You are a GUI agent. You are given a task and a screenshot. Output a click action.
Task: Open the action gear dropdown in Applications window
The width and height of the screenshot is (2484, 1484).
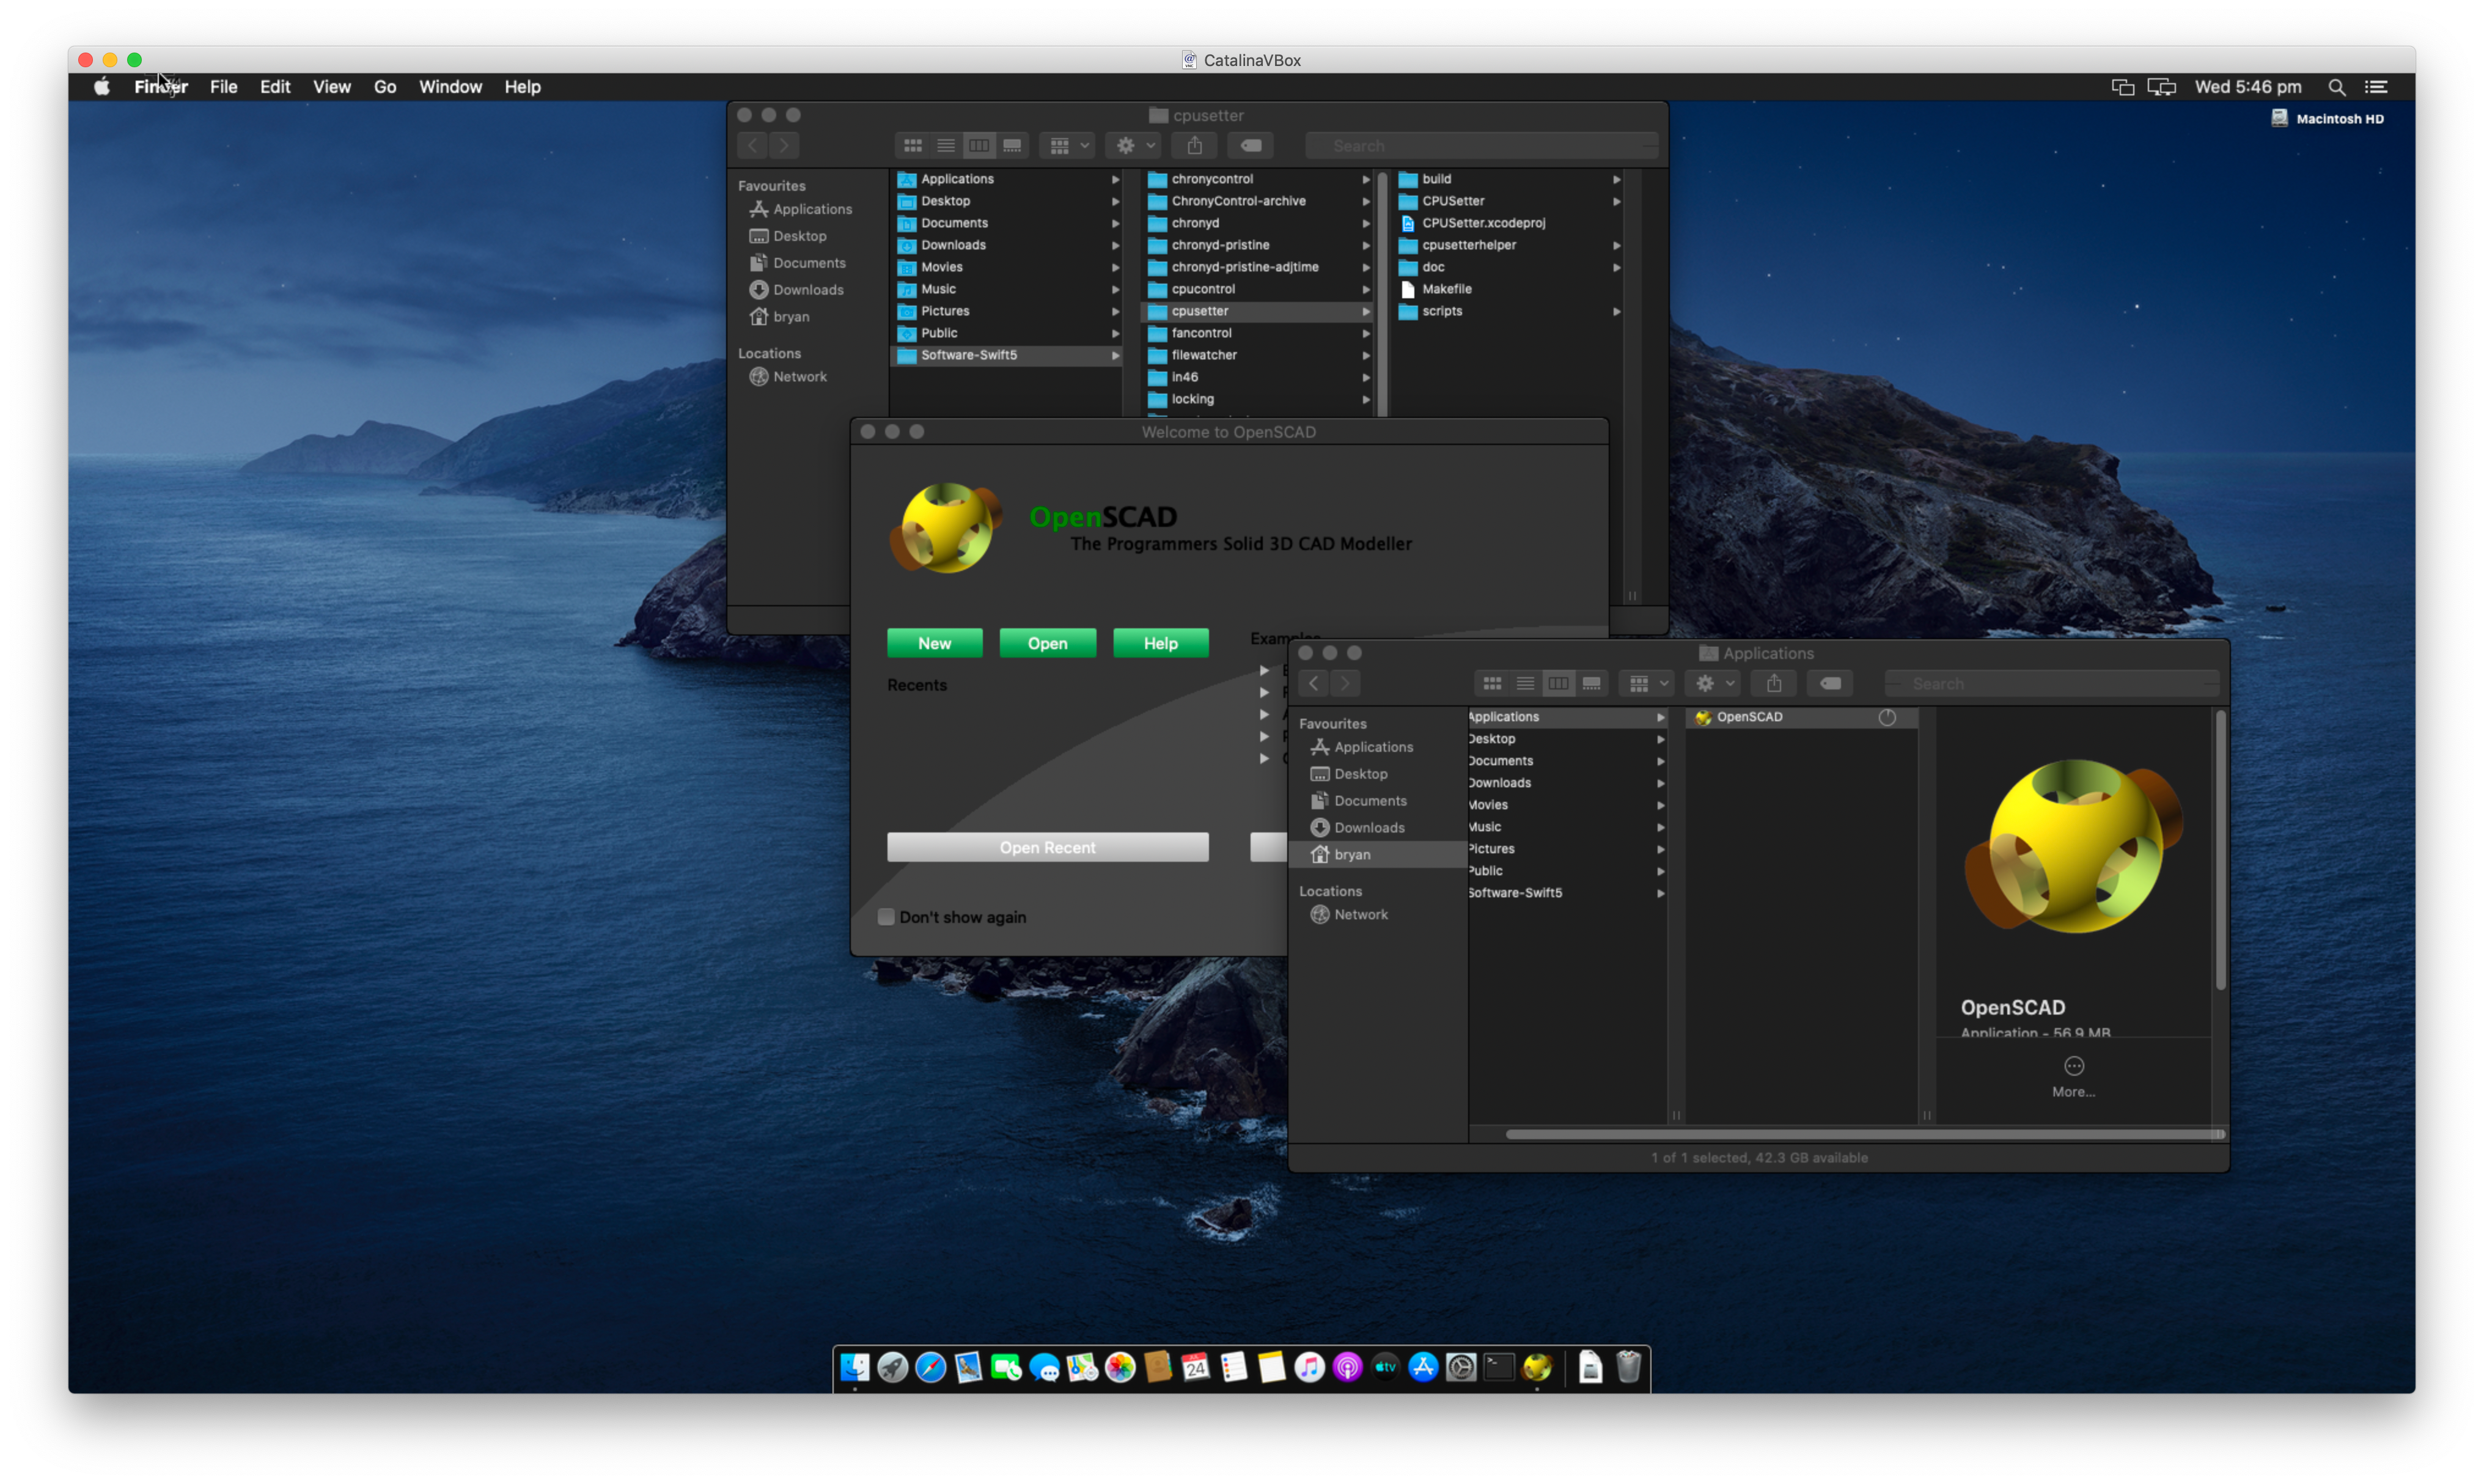[x=1713, y=683]
